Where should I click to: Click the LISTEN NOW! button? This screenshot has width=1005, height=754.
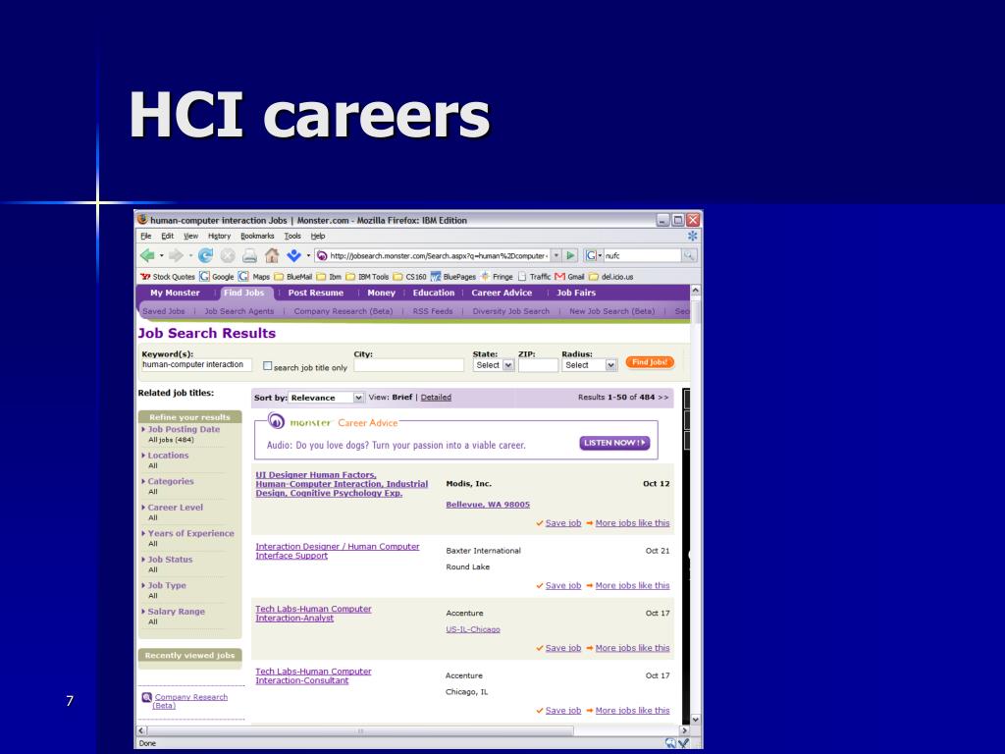point(614,443)
